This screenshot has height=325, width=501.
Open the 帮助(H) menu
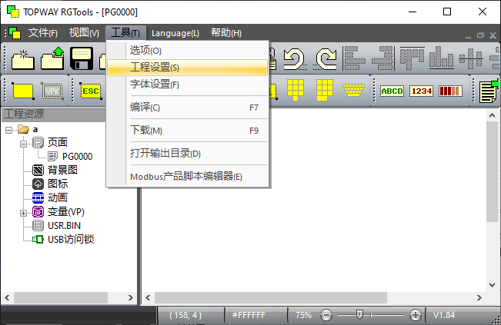pyautogui.click(x=226, y=33)
